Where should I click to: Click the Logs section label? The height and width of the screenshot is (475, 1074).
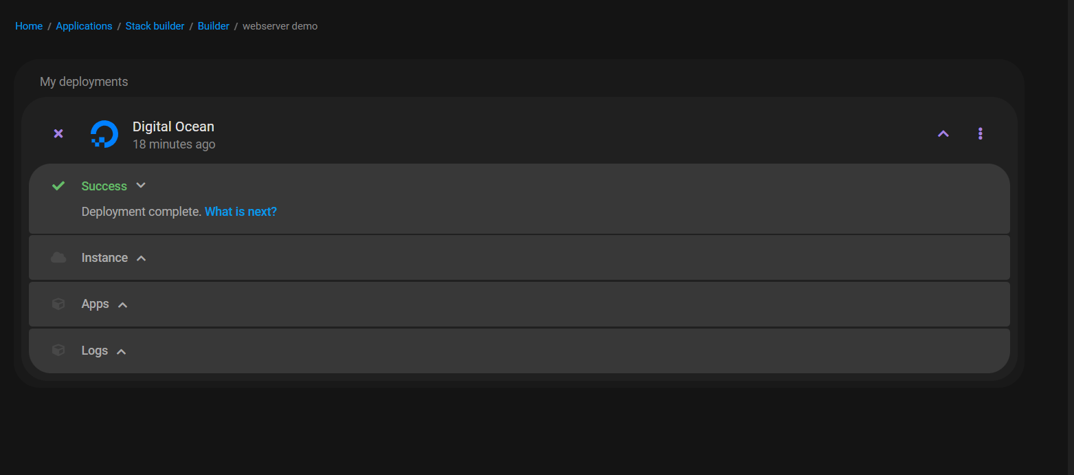click(x=94, y=351)
